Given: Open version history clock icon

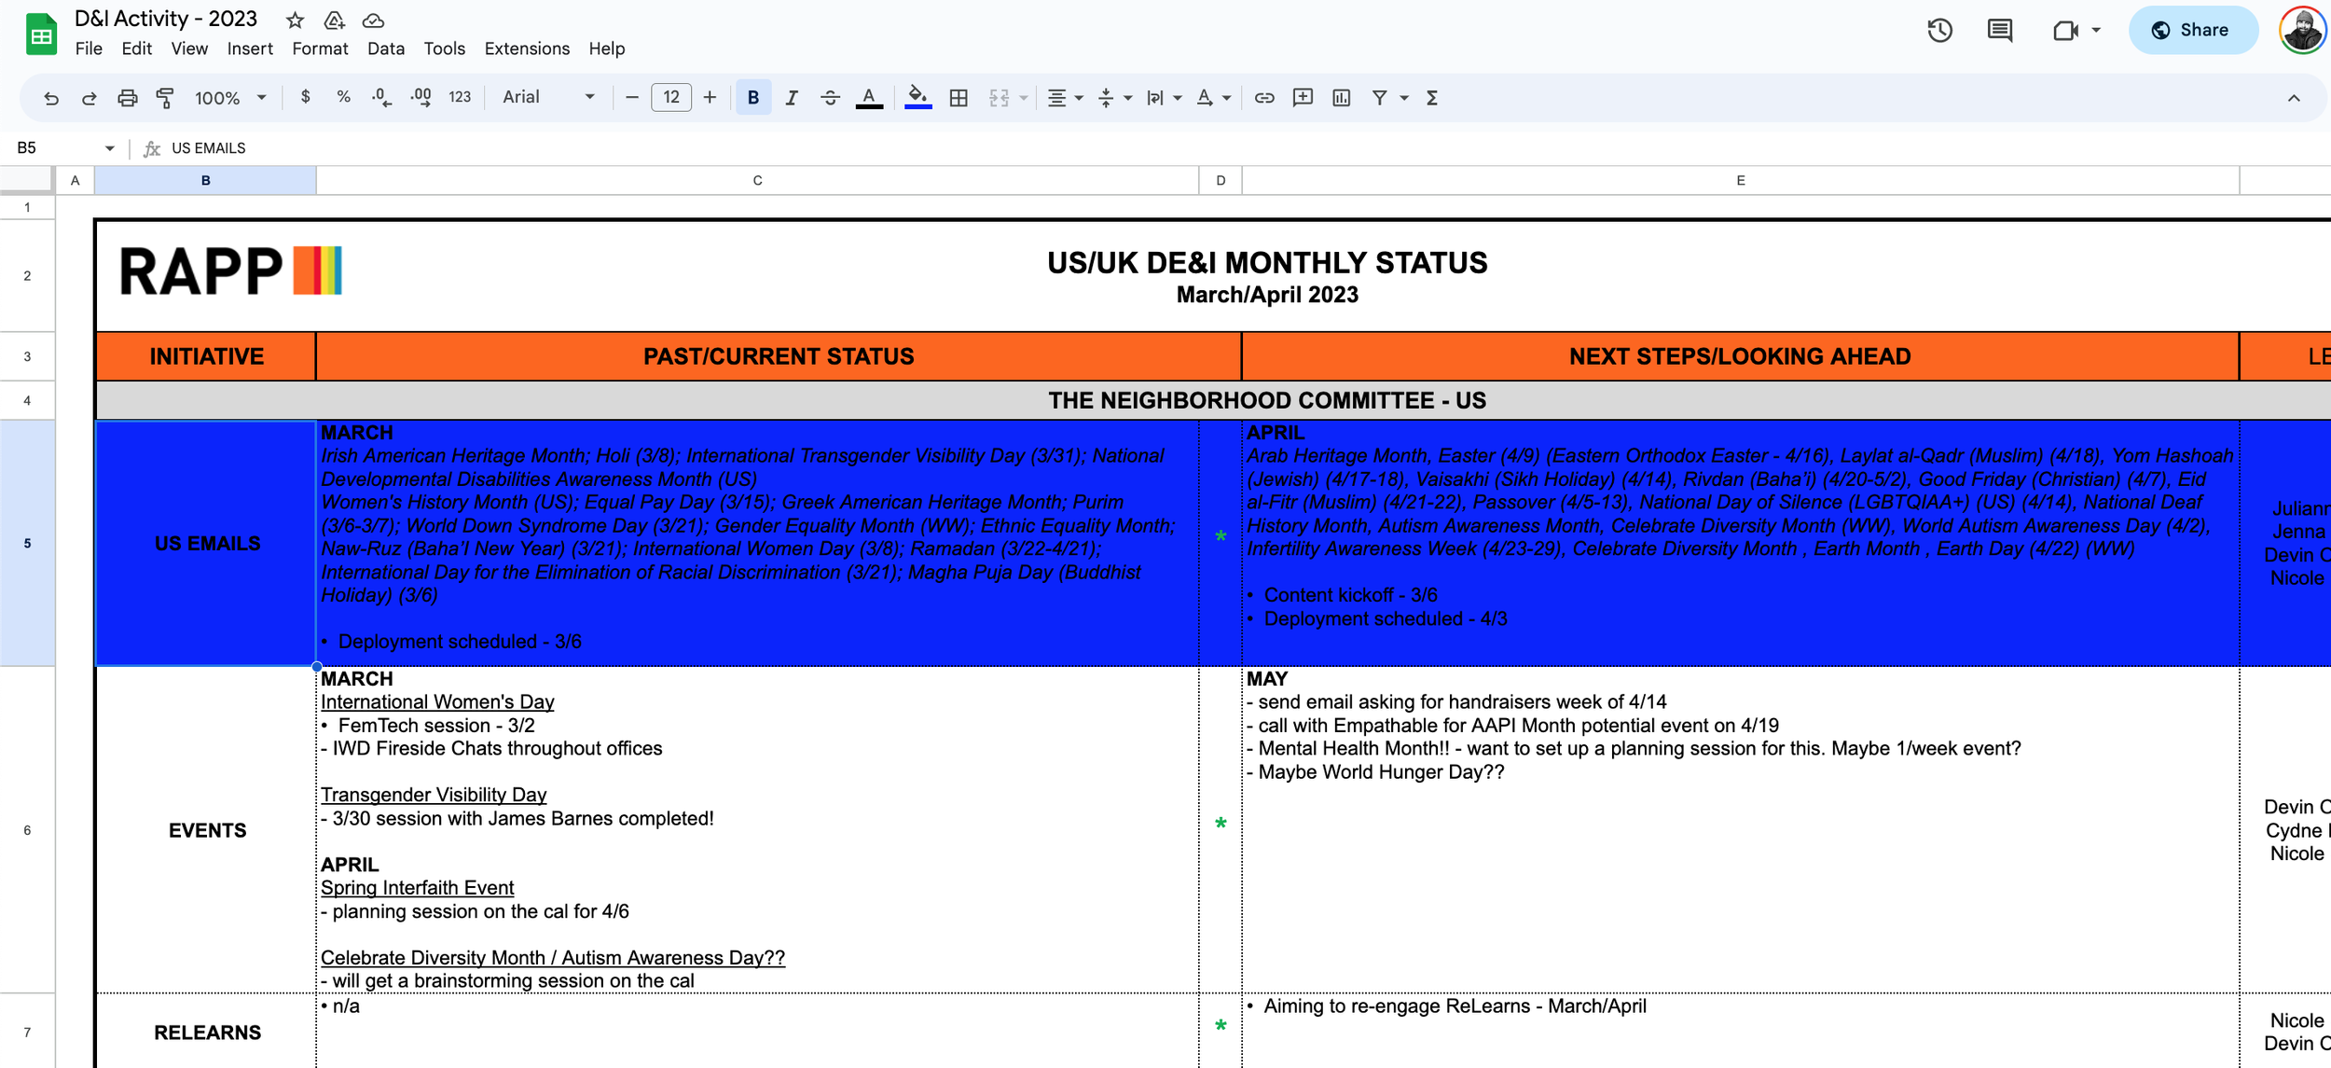Looking at the screenshot, I should pyautogui.click(x=1939, y=30).
